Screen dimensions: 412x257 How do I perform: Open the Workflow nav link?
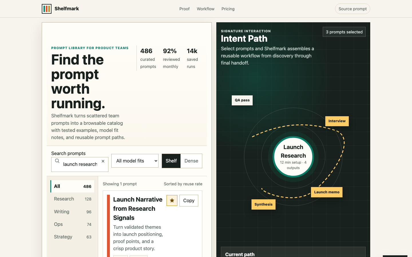pos(205,9)
